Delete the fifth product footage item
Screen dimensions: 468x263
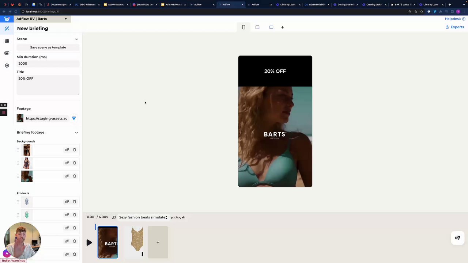tap(75, 254)
